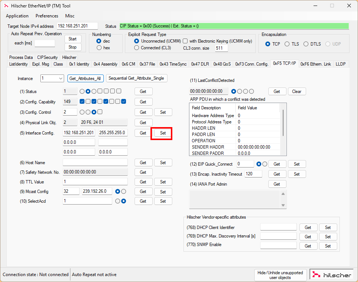
Task: Click Get_Attributes_All button
Action: pos(85,78)
